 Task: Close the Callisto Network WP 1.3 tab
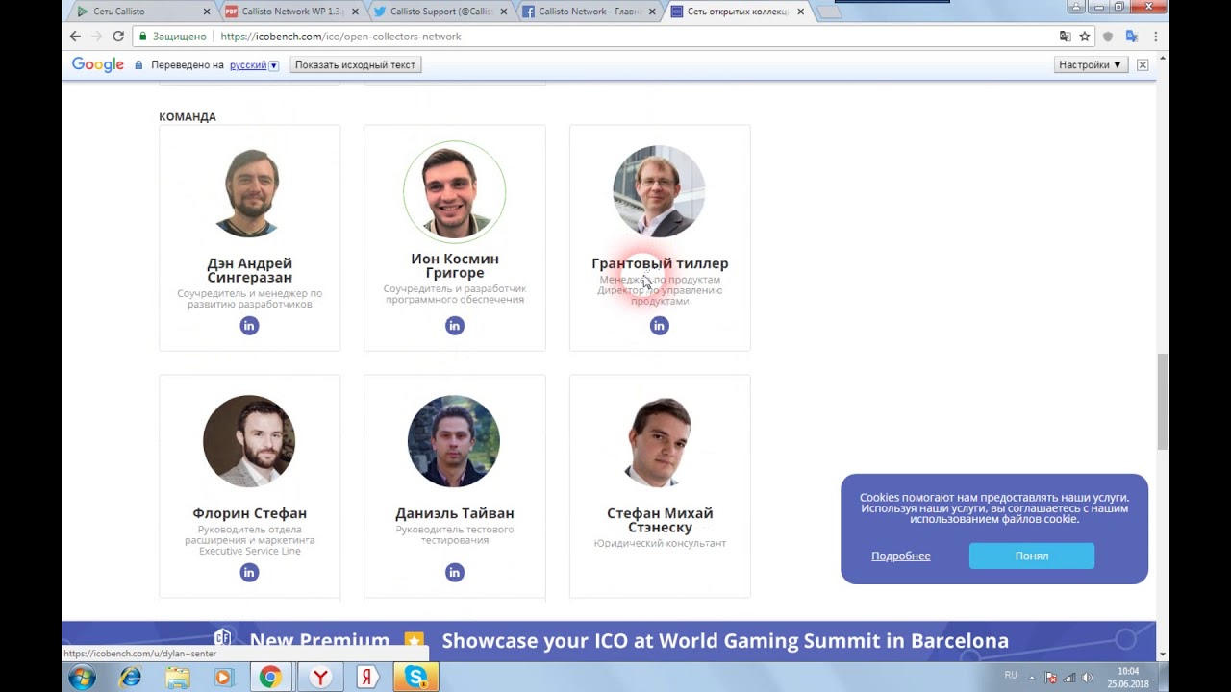pos(355,12)
